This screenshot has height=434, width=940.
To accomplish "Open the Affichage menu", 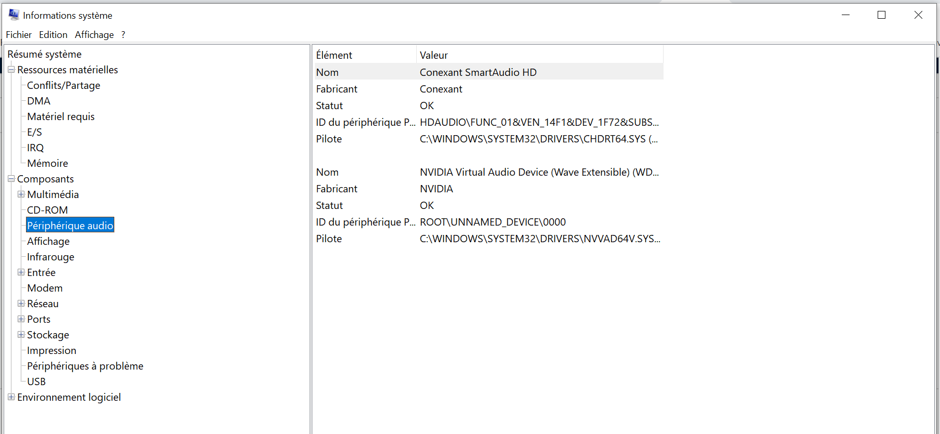I will click(94, 35).
